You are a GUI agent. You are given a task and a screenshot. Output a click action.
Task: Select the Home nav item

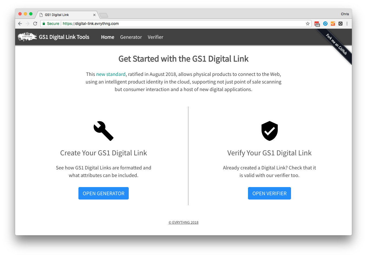point(108,37)
